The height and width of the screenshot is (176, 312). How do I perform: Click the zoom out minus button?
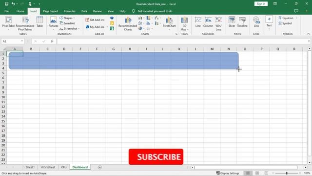point(273,173)
